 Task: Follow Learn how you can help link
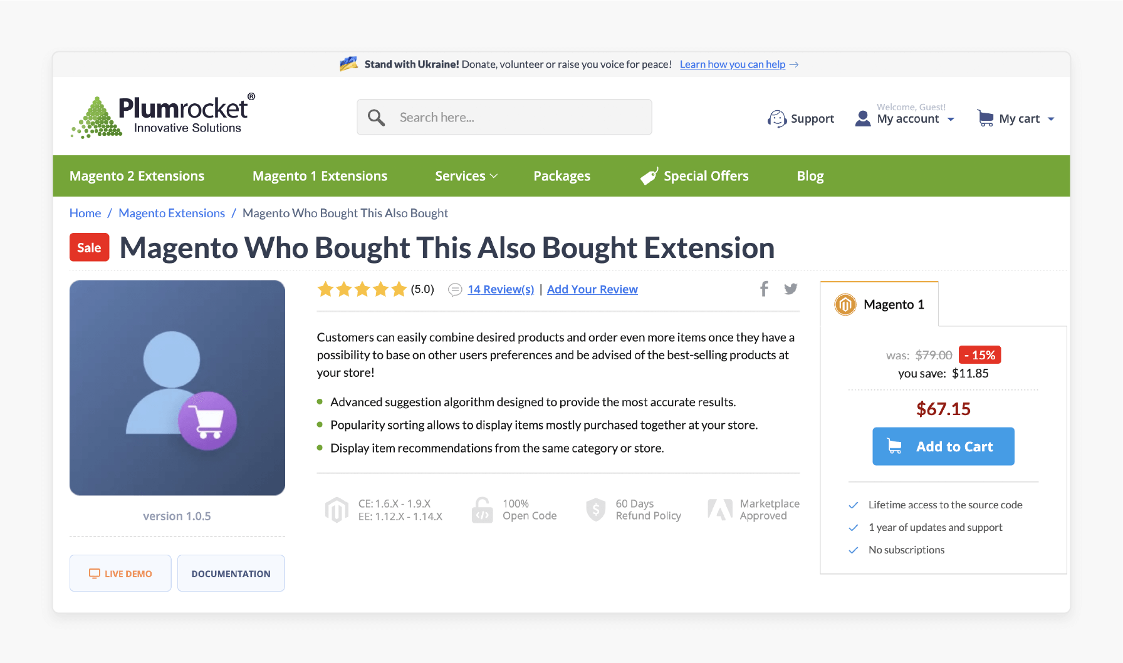pyautogui.click(x=733, y=64)
